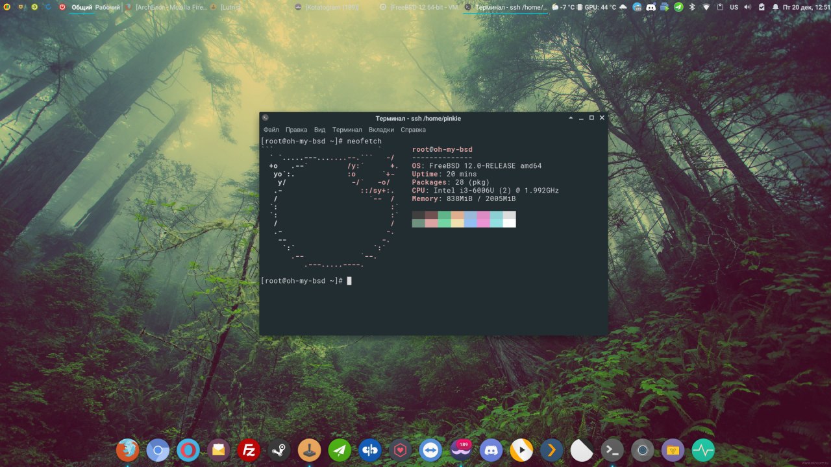The width and height of the screenshot is (831, 467).
Task: Click the red power icon in top panel
Action: click(62, 7)
